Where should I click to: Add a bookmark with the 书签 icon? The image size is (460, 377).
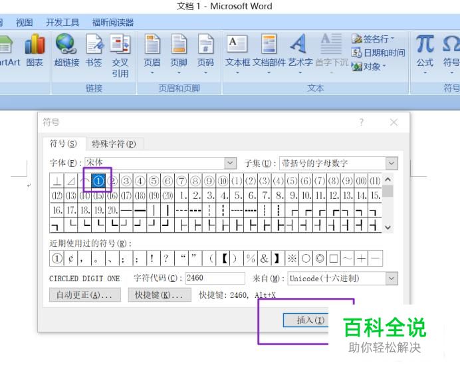[94, 50]
